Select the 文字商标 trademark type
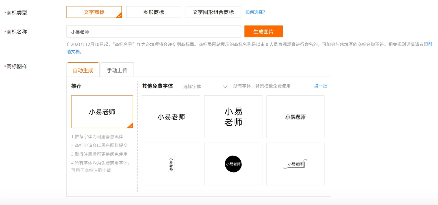The image size is (438, 205). coord(94,12)
